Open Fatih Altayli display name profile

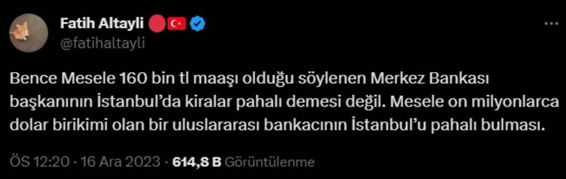coord(102,24)
